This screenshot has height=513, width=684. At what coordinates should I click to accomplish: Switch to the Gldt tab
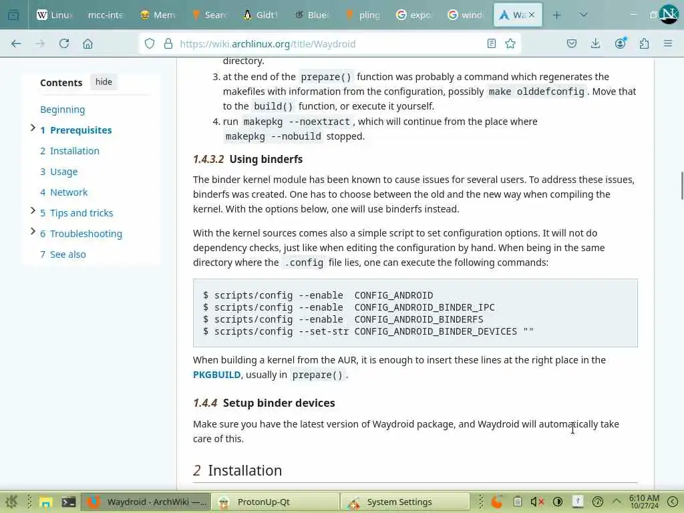[261, 15]
